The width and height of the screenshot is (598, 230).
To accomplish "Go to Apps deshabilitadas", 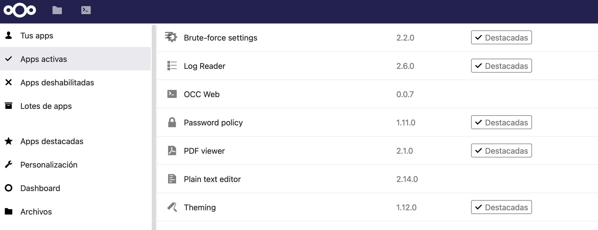I will [75, 82].
